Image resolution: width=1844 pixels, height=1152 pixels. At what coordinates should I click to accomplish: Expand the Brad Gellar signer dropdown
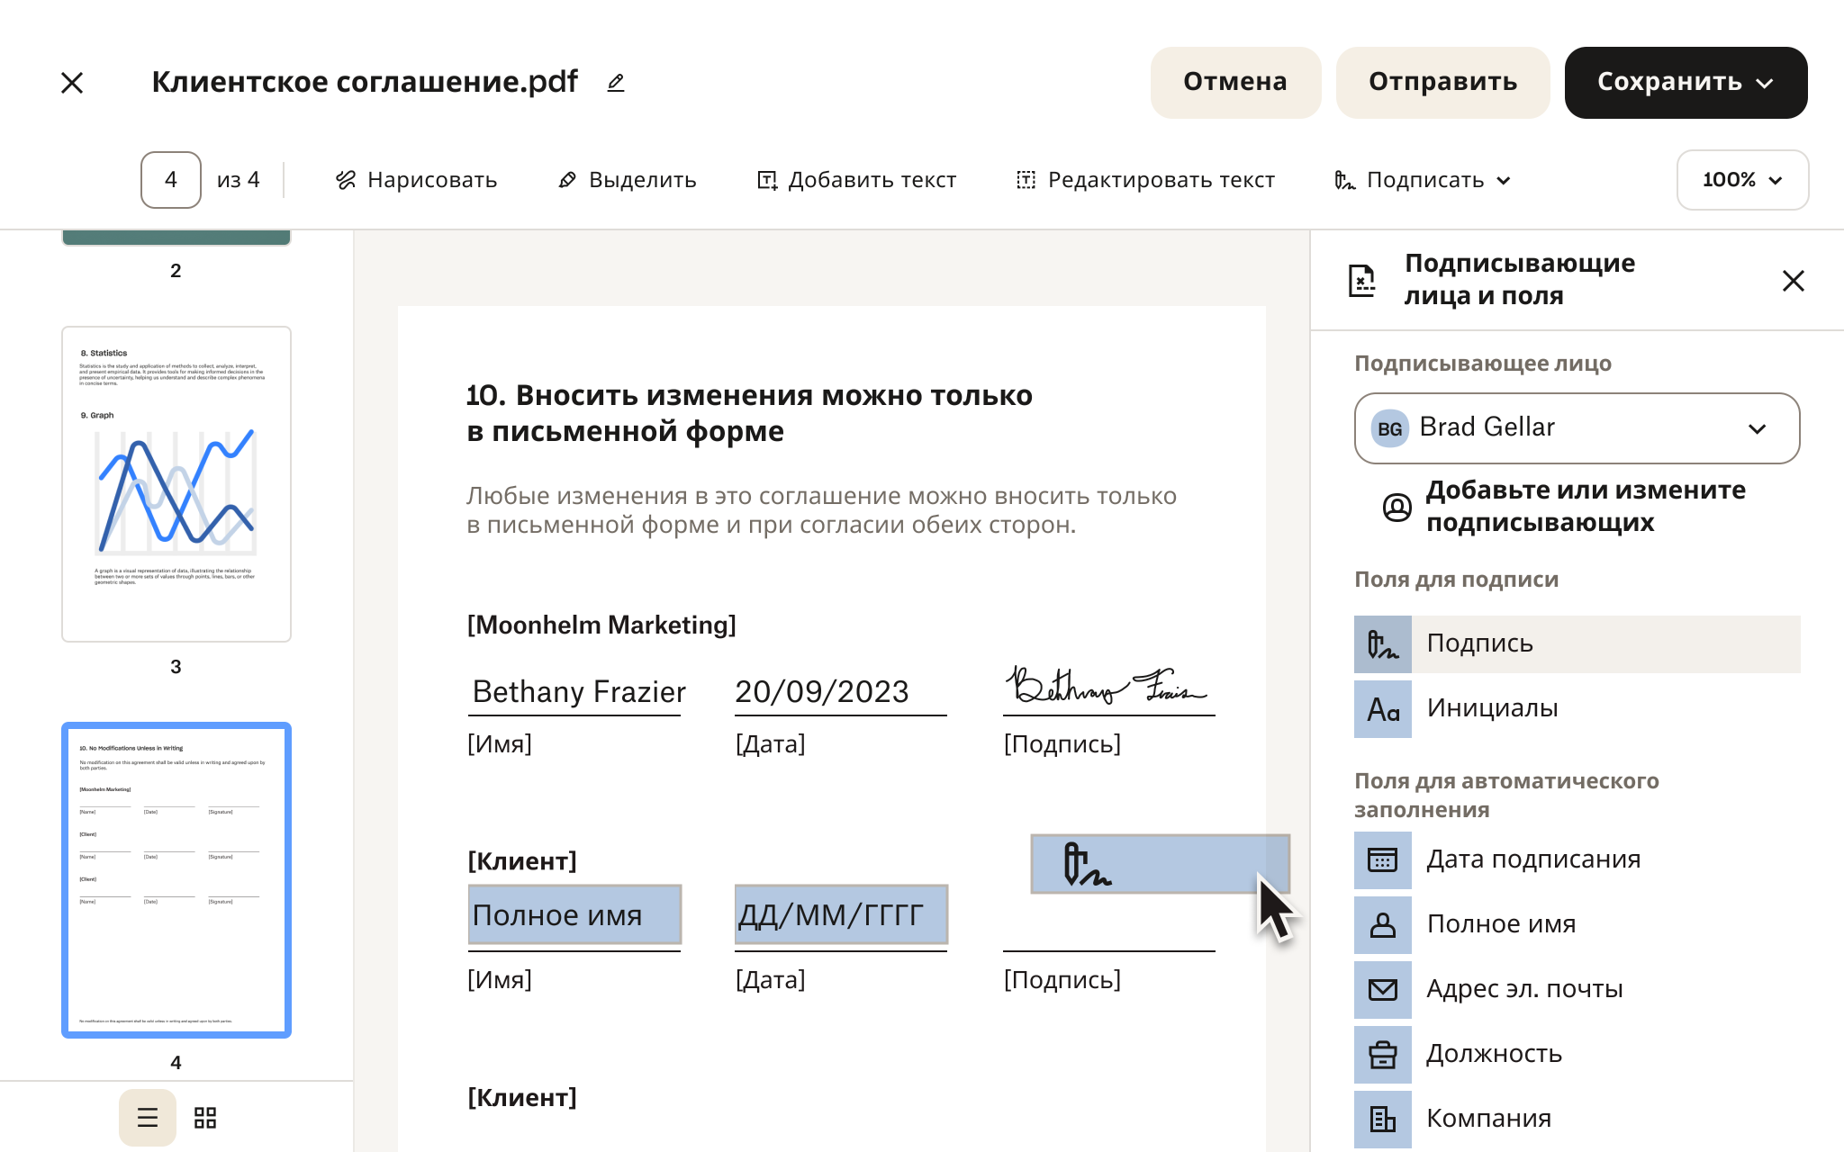(x=1577, y=428)
